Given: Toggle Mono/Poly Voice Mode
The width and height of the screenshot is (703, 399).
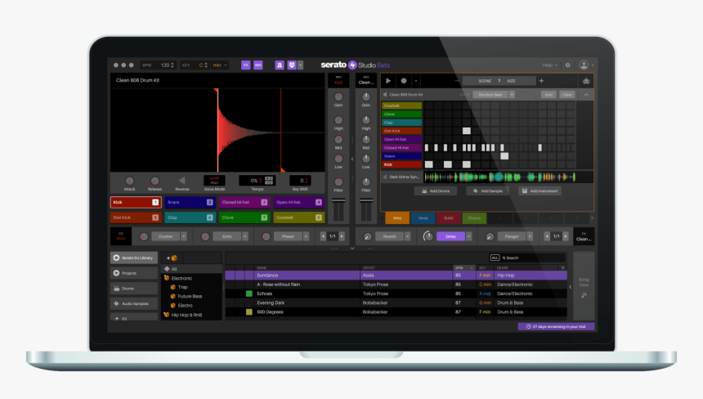Looking at the screenshot, I should click(214, 180).
